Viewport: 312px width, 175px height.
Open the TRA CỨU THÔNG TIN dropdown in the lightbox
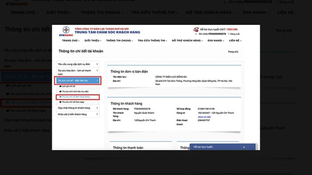click(x=152, y=40)
